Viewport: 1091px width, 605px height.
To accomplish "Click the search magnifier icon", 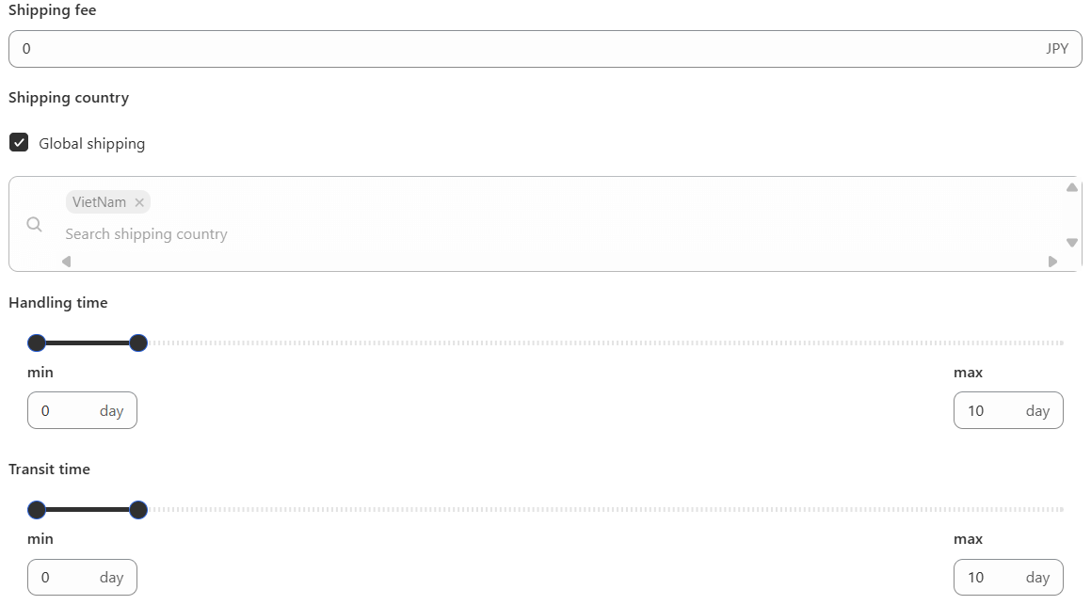I will 34,224.
